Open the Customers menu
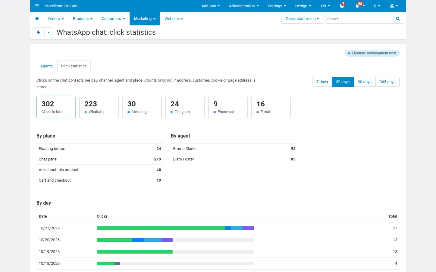This screenshot has height=272, width=436. pyautogui.click(x=113, y=19)
